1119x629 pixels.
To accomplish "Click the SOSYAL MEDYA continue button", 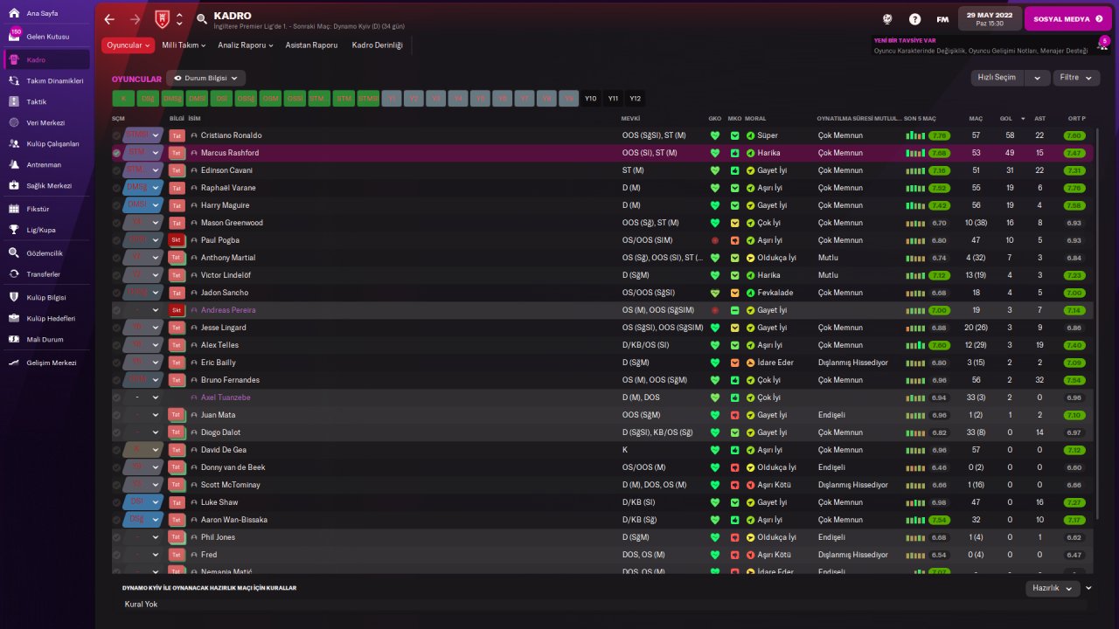I will [x=1068, y=18].
